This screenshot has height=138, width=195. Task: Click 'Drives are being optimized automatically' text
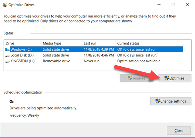pos(43,108)
